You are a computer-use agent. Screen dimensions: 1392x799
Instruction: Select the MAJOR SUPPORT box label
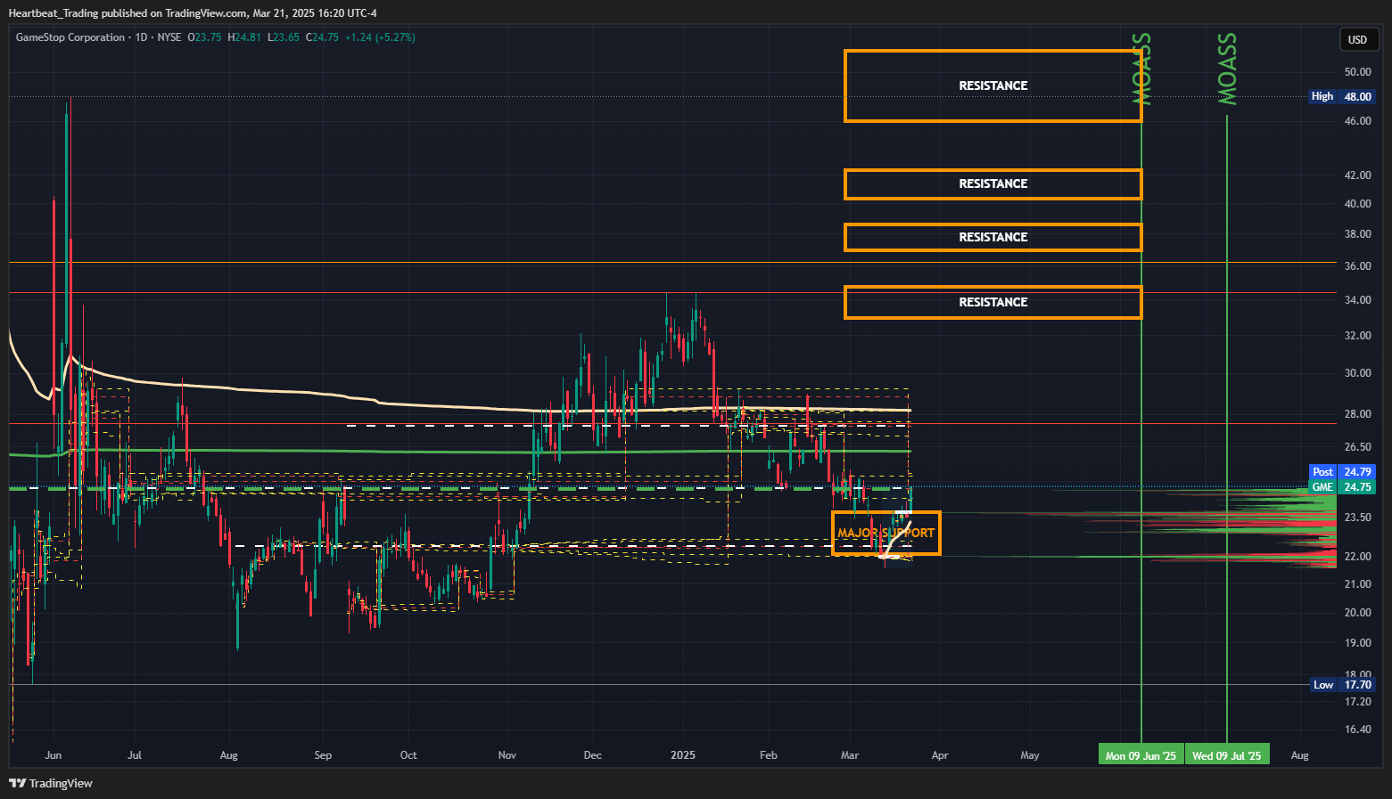(885, 533)
